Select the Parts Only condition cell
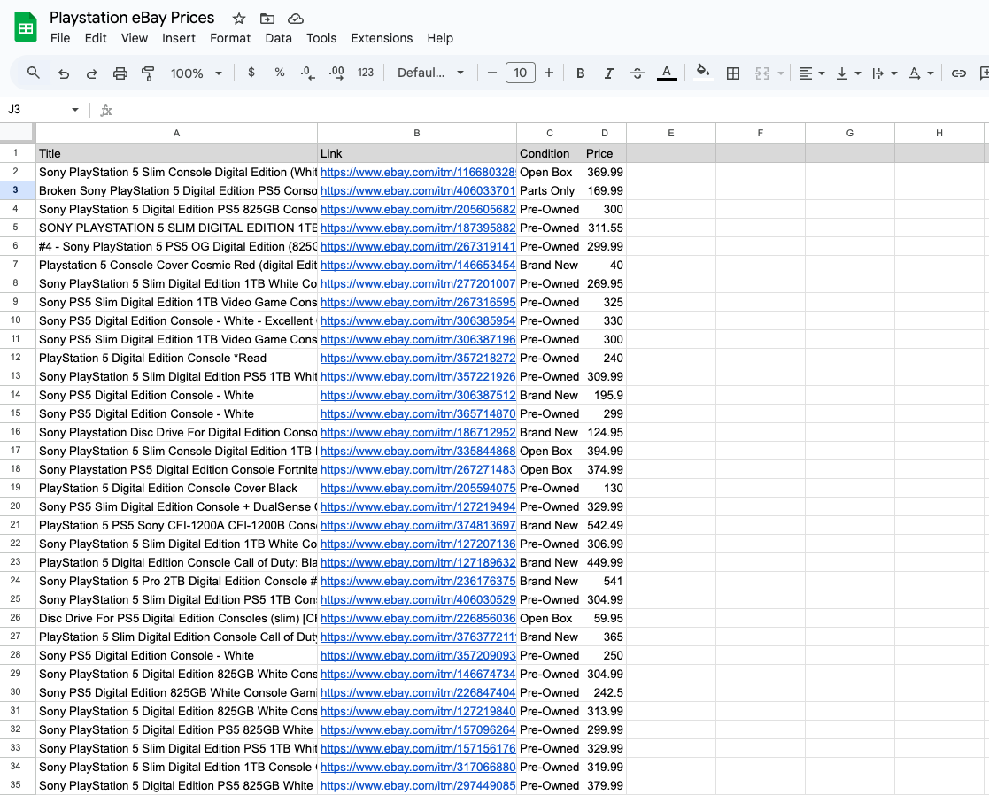Image resolution: width=989 pixels, height=795 pixels. click(549, 190)
